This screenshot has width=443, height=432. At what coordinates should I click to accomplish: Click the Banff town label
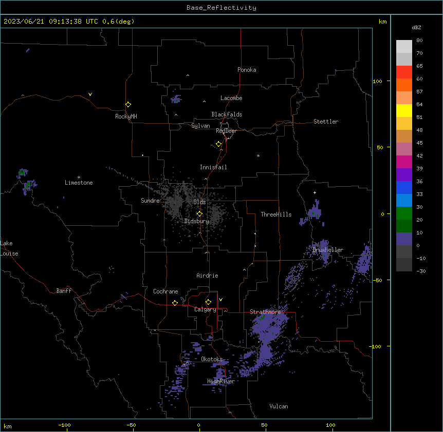point(64,291)
